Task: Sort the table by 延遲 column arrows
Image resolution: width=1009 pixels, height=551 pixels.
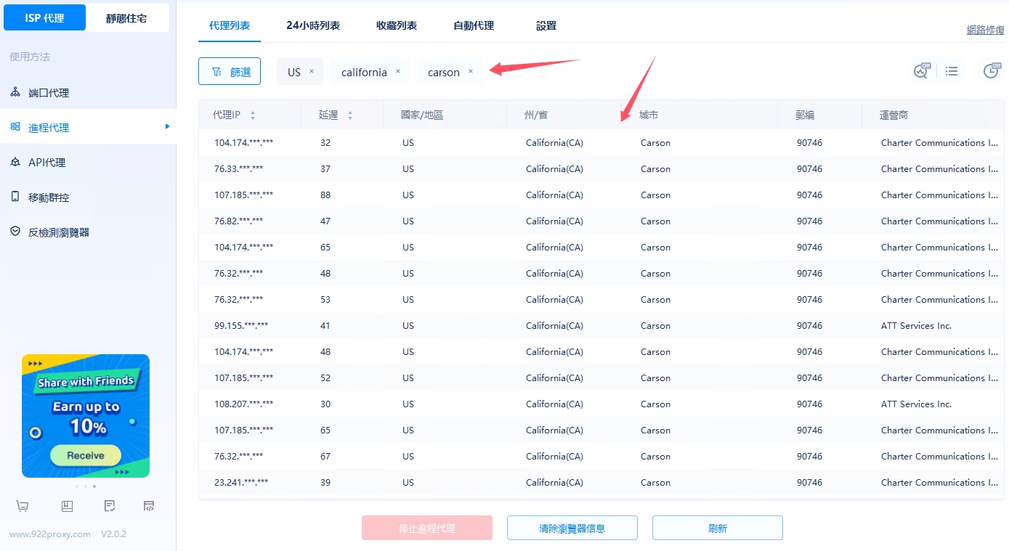Action: [x=350, y=115]
